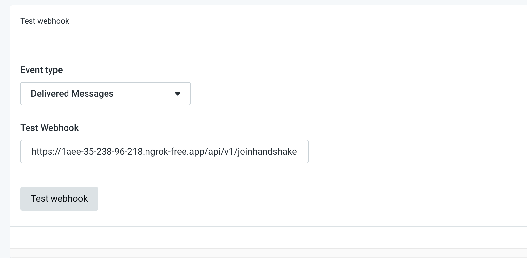Click the Test Webhook section heading
Viewport: 527px width, 258px height.
[49, 128]
